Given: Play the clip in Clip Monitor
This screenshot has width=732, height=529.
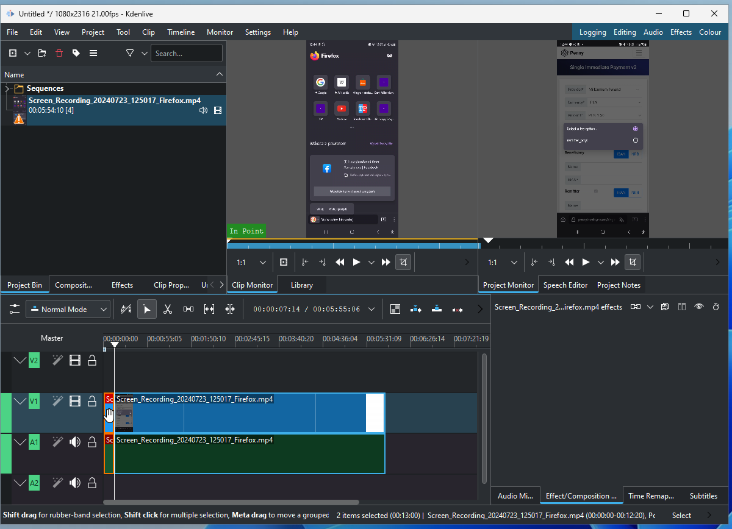Looking at the screenshot, I should coord(357,262).
